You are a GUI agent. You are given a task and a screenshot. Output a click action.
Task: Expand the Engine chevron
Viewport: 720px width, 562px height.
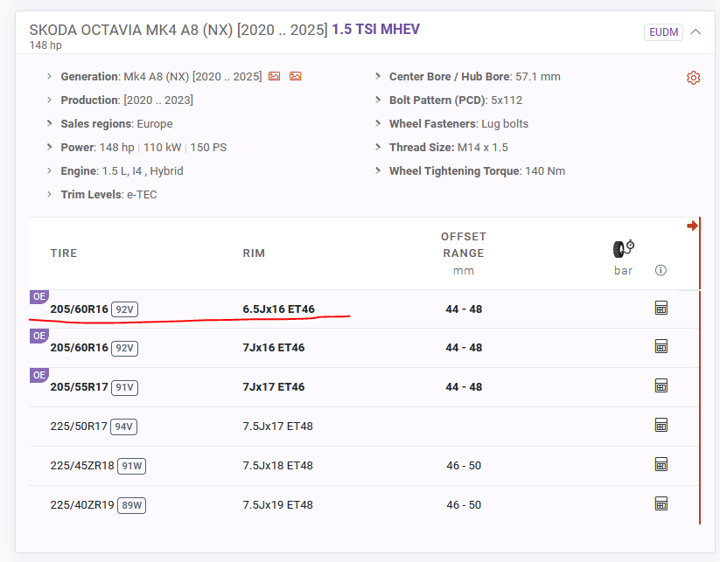pyautogui.click(x=49, y=170)
